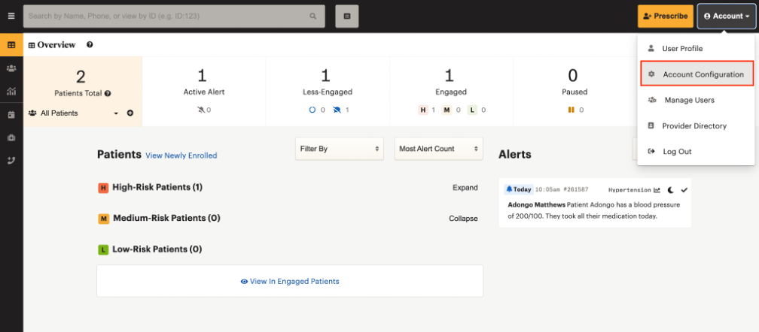The image size is (759, 332).
Task: Open the Filter By dropdown
Action: [x=340, y=149]
